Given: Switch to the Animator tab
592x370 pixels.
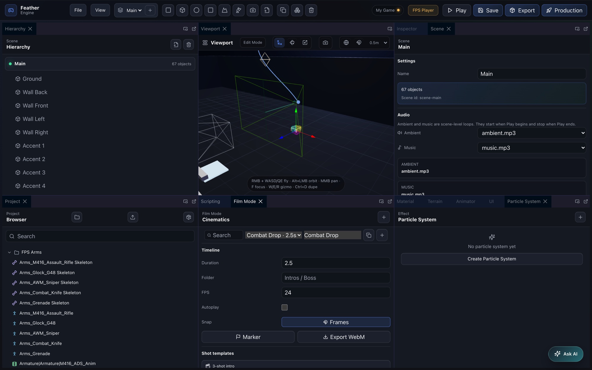Looking at the screenshot, I should click(466, 202).
